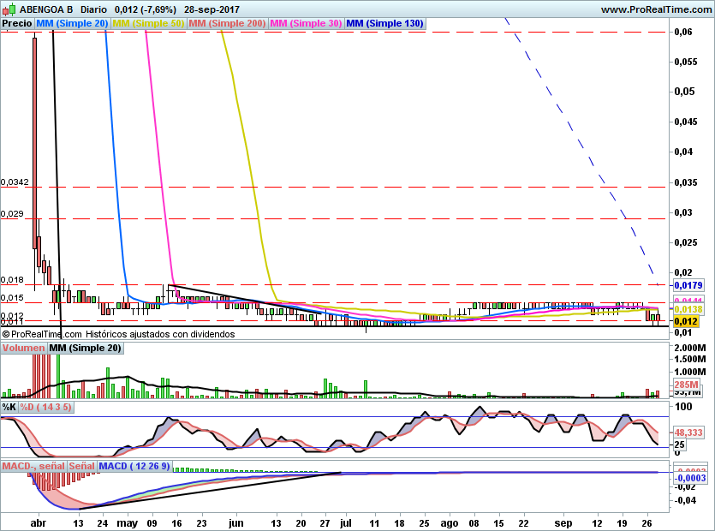Click the 2.000M volume axis value
This screenshot has height=531, width=715.
[x=690, y=348]
